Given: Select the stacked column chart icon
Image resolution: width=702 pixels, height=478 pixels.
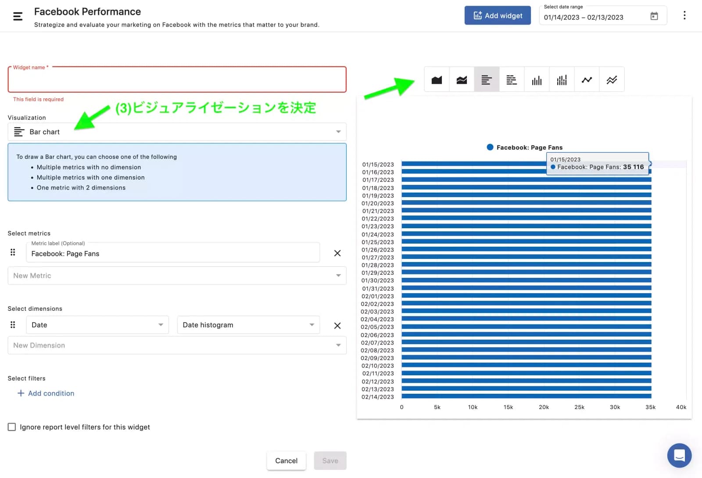Looking at the screenshot, I should [562, 80].
